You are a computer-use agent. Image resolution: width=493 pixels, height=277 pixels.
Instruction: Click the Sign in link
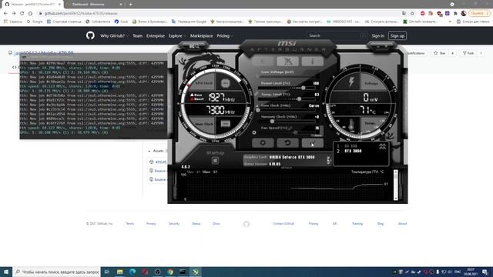pos(378,36)
